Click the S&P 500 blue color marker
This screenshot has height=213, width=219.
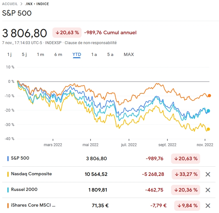[x=8, y=158]
